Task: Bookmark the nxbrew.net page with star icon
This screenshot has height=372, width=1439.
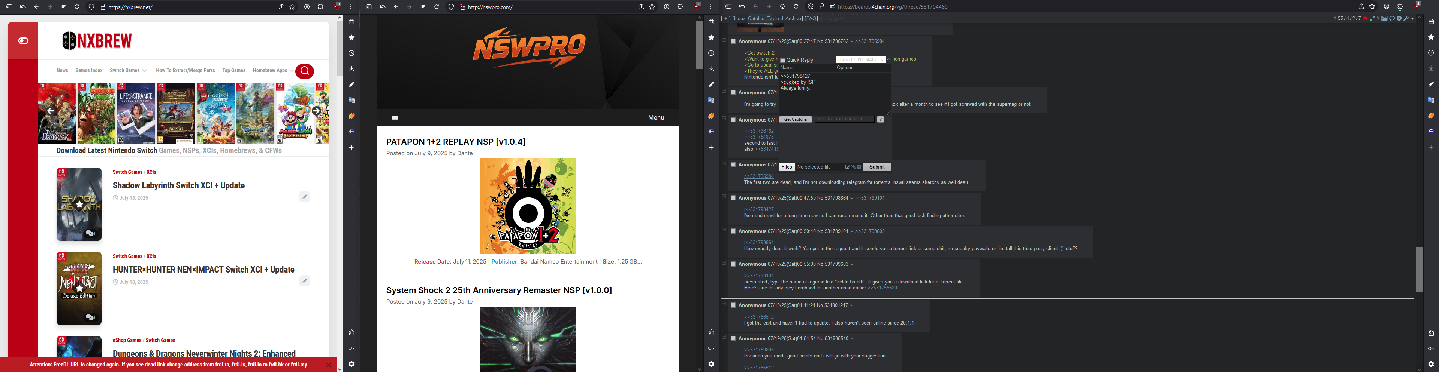Action: [293, 7]
